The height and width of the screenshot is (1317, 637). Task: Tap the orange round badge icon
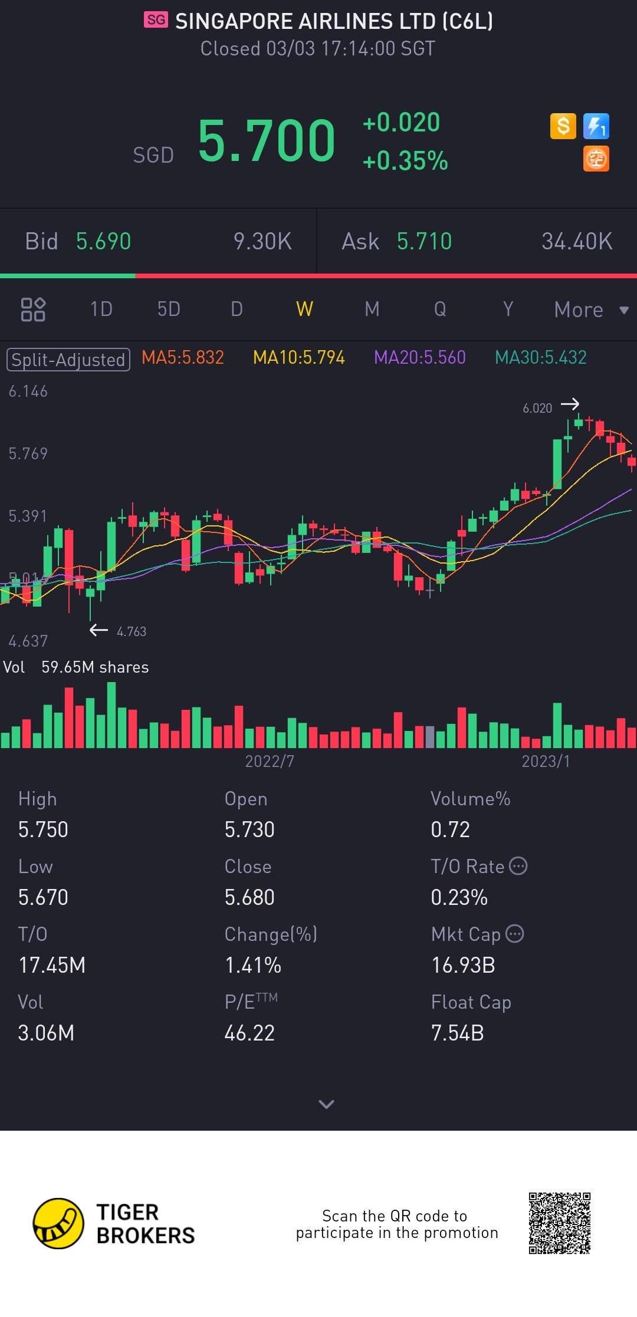(596, 159)
